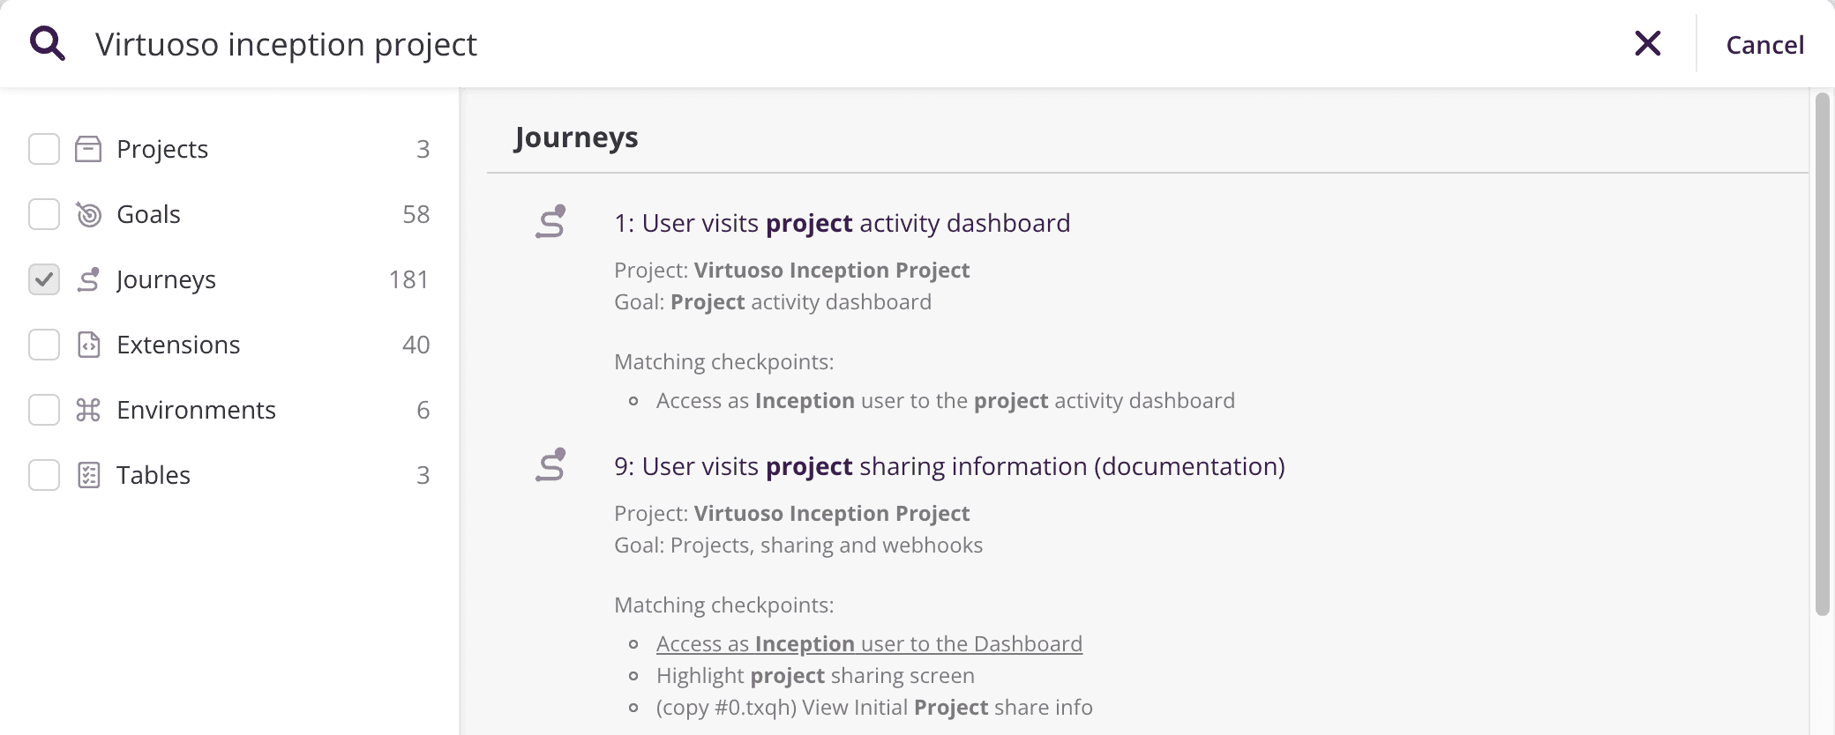Clear the search with the X icon
Image resolution: width=1835 pixels, height=735 pixels.
point(1647,43)
